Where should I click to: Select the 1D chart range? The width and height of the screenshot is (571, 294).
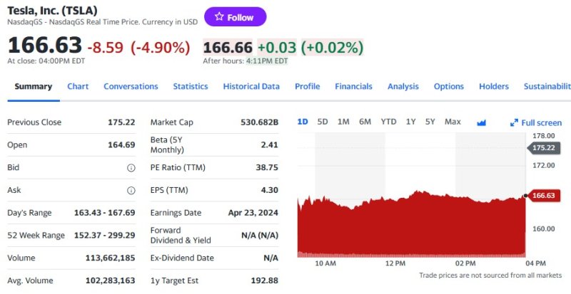pyautogui.click(x=303, y=122)
